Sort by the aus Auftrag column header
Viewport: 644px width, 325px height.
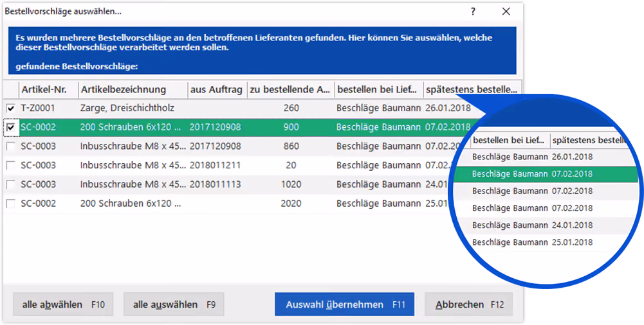(217, 89)
